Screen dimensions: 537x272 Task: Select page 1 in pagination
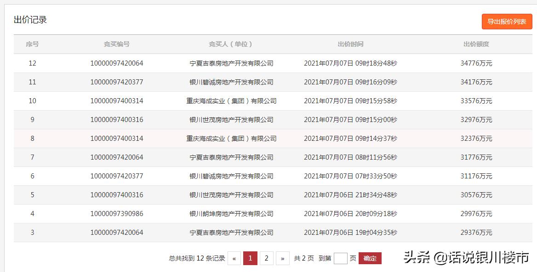(251, 258)
